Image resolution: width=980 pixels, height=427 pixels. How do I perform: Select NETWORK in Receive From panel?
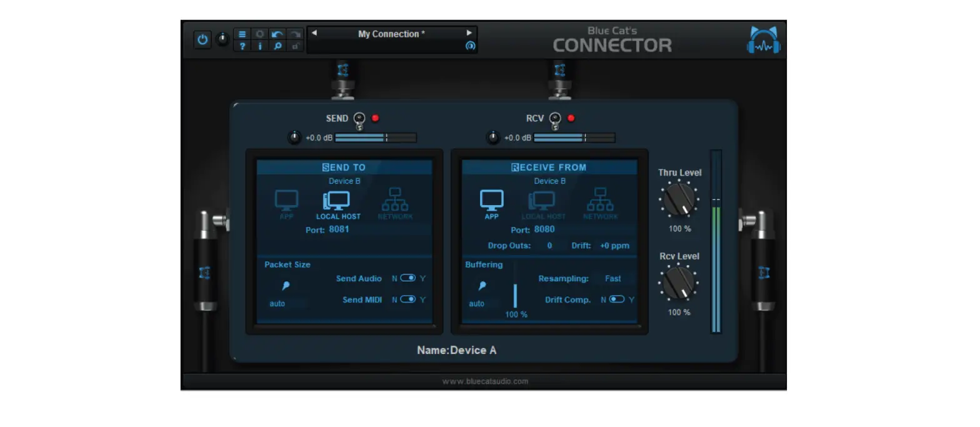point(600,204)
